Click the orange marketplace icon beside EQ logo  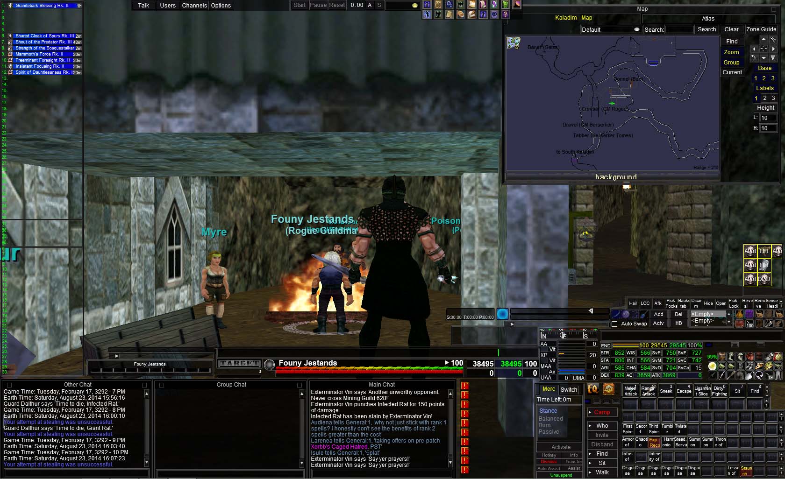608,389
